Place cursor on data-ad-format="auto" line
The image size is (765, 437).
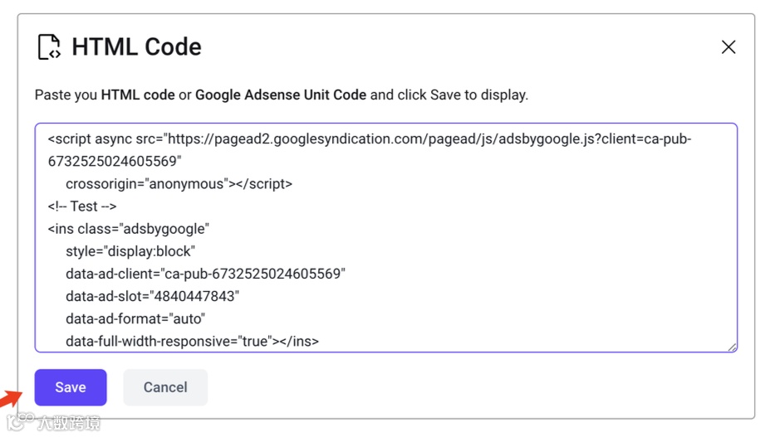click(135, 318)
